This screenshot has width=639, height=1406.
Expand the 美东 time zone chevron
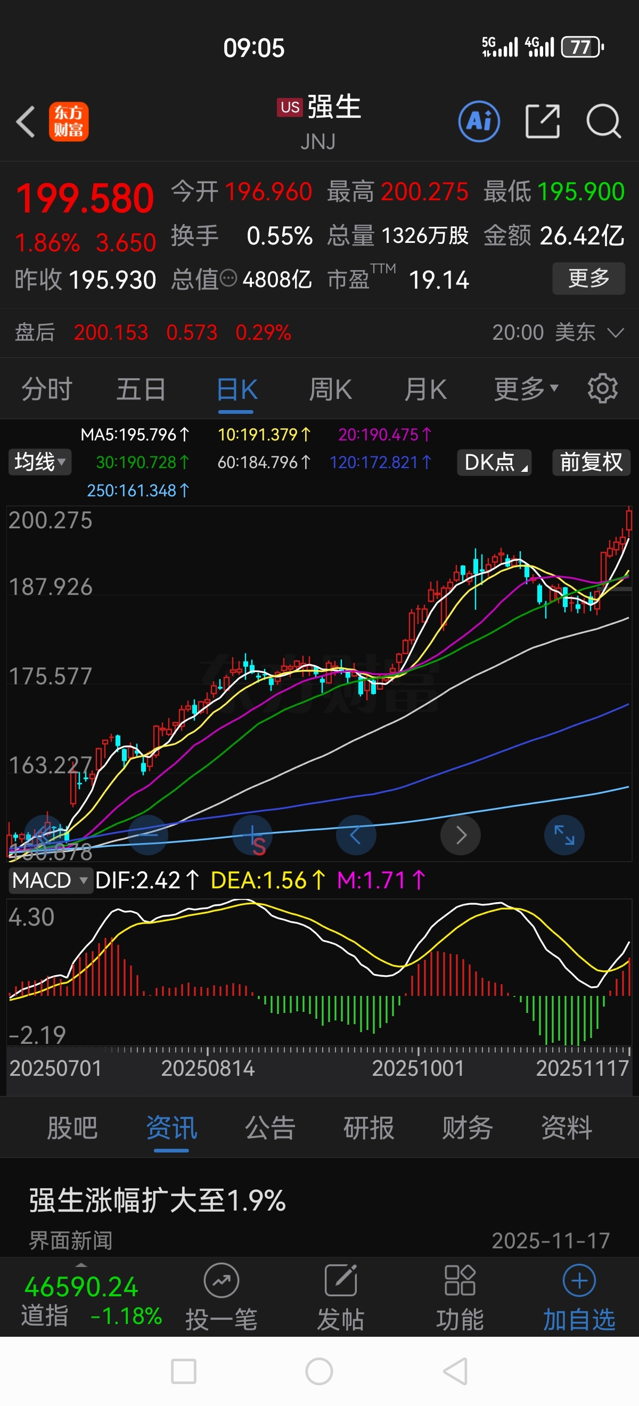click(x=616, y=332)
